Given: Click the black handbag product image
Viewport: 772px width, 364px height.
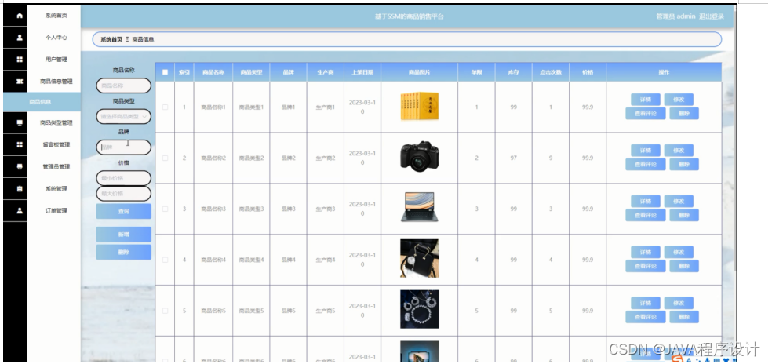Looking at the screenshot, I should [x=420, y=259].
